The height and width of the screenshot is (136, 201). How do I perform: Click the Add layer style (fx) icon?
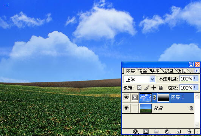pos(135,131)
